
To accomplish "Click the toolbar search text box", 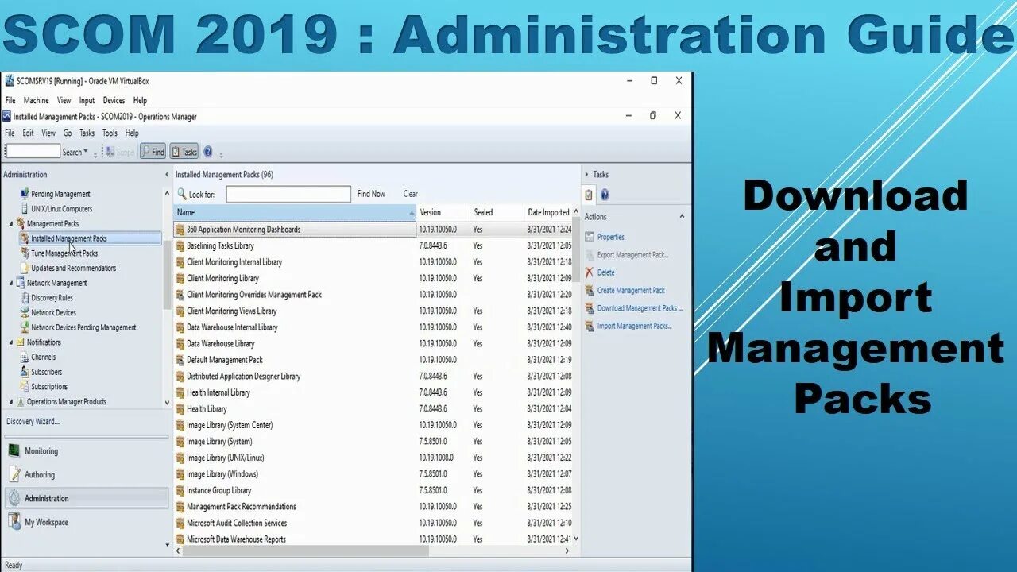I will coord(33,151).
